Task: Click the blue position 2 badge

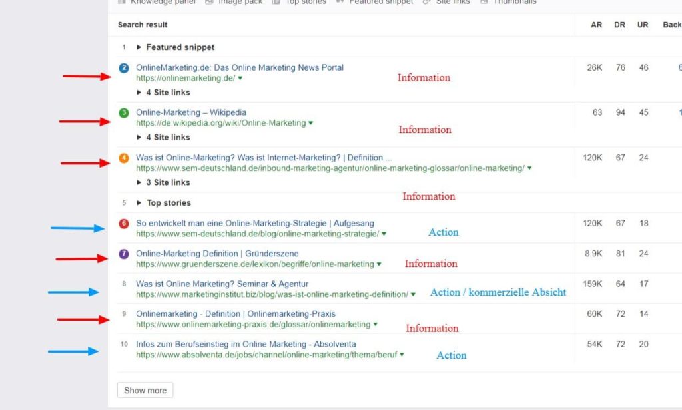Action: pyautogui.click(x=124, y=68)
